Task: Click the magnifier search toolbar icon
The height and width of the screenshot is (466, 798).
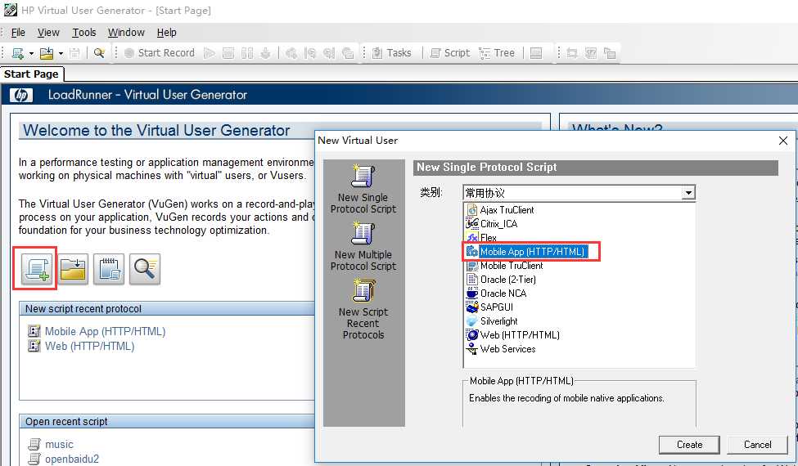Action: coord(99,53)
